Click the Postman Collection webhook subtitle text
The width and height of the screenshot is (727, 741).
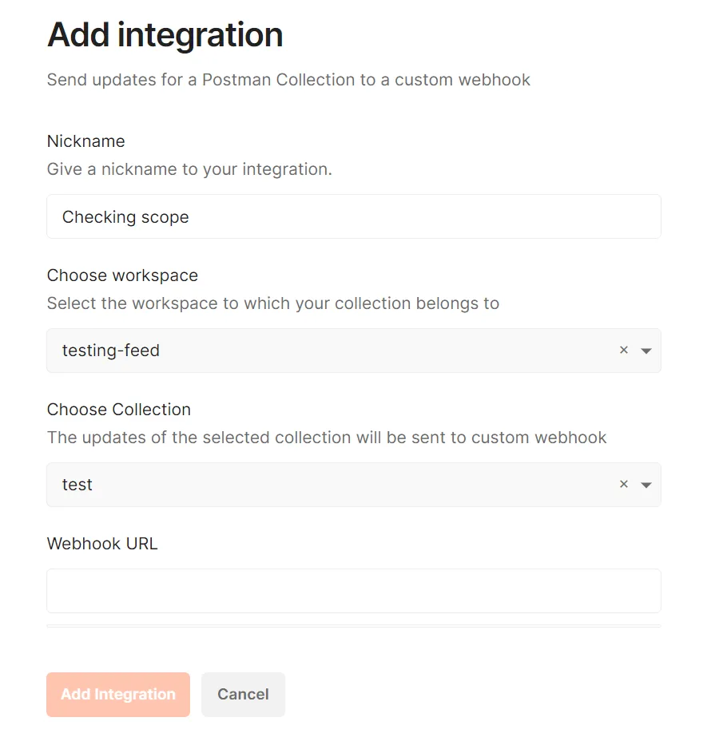(288, 80)
